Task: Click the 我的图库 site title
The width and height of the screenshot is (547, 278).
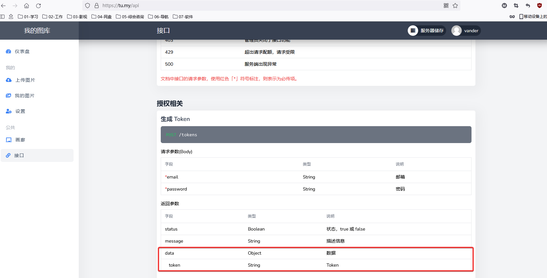Action: coord(37,31)
